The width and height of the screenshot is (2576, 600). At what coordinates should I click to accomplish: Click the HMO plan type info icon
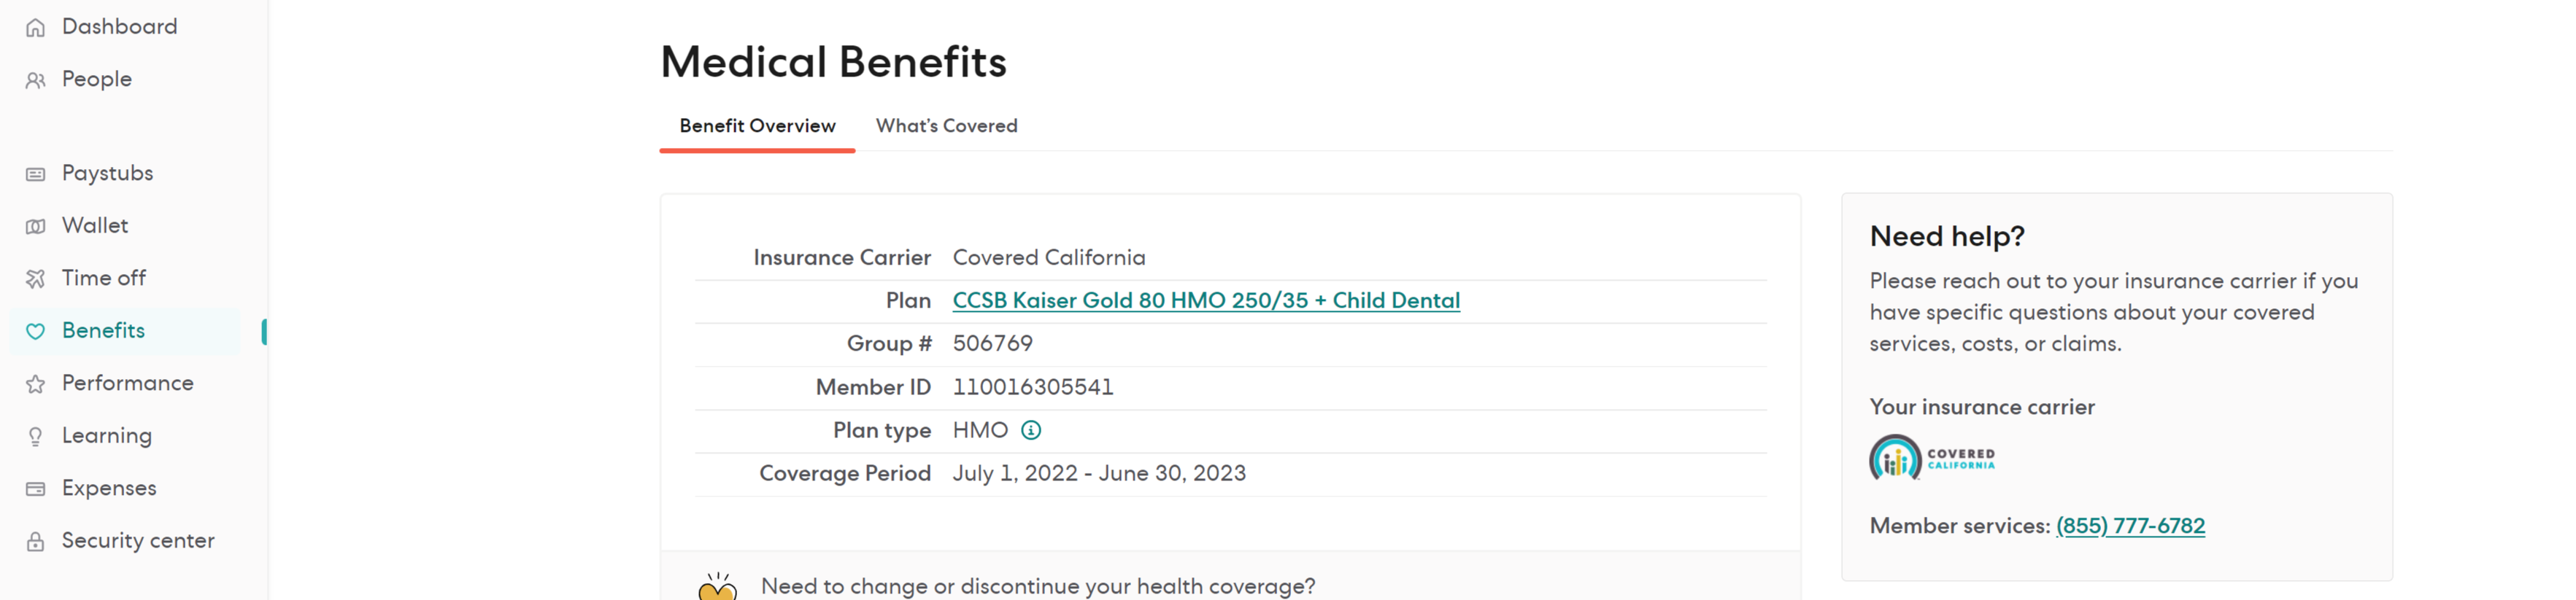[1030, 430]
